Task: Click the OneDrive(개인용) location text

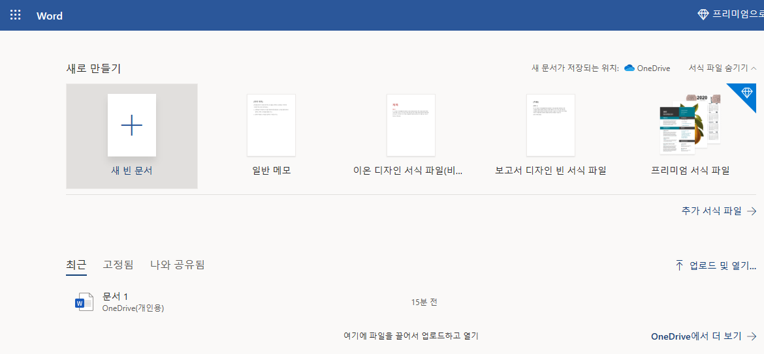Action: (x=133, y=308)
